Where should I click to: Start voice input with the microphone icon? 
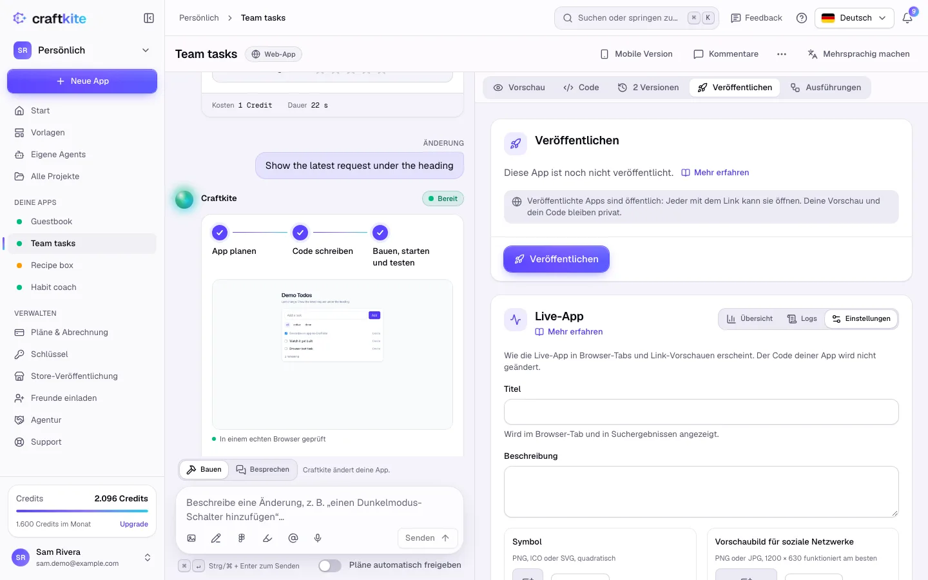(318, 538)
